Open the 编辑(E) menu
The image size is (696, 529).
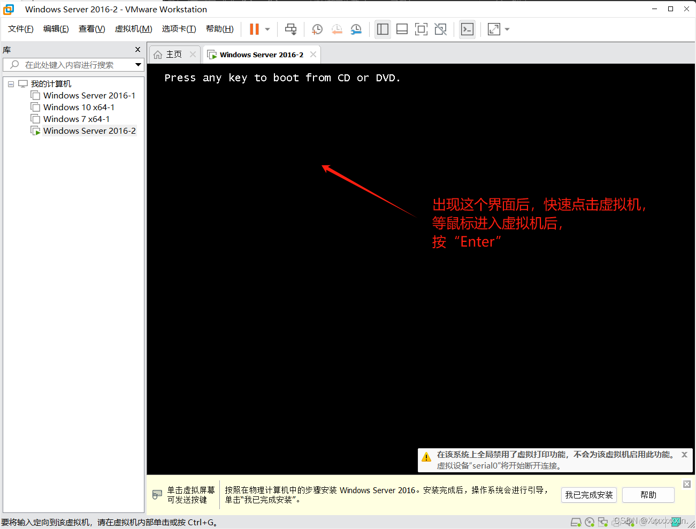click(56, 29)
